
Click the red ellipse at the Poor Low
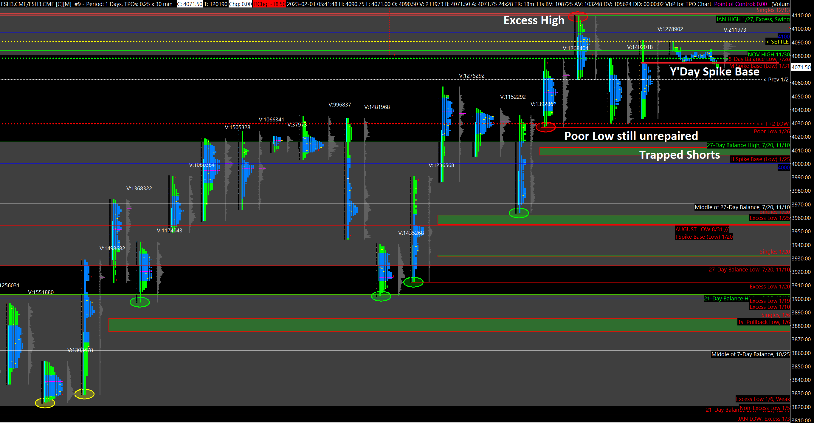pyautogui.click(x=546, y=127)
